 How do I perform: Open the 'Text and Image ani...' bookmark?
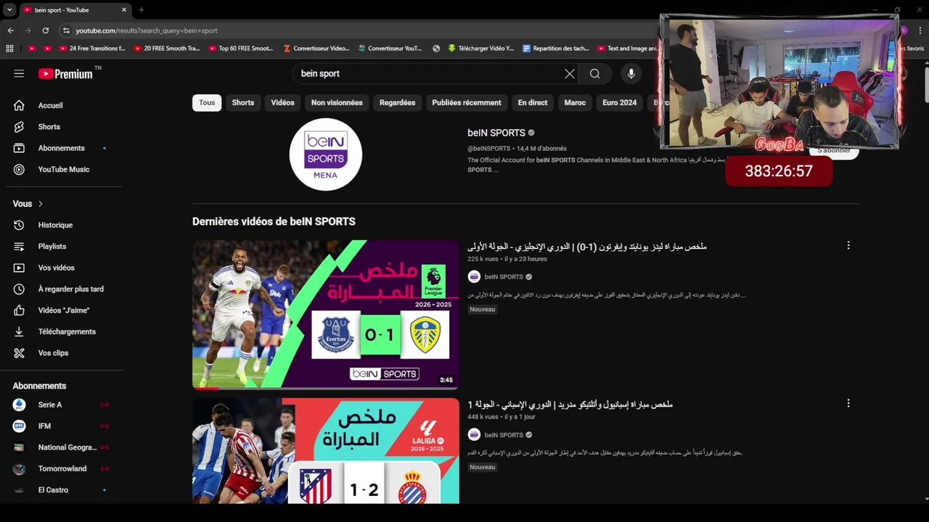628,49
